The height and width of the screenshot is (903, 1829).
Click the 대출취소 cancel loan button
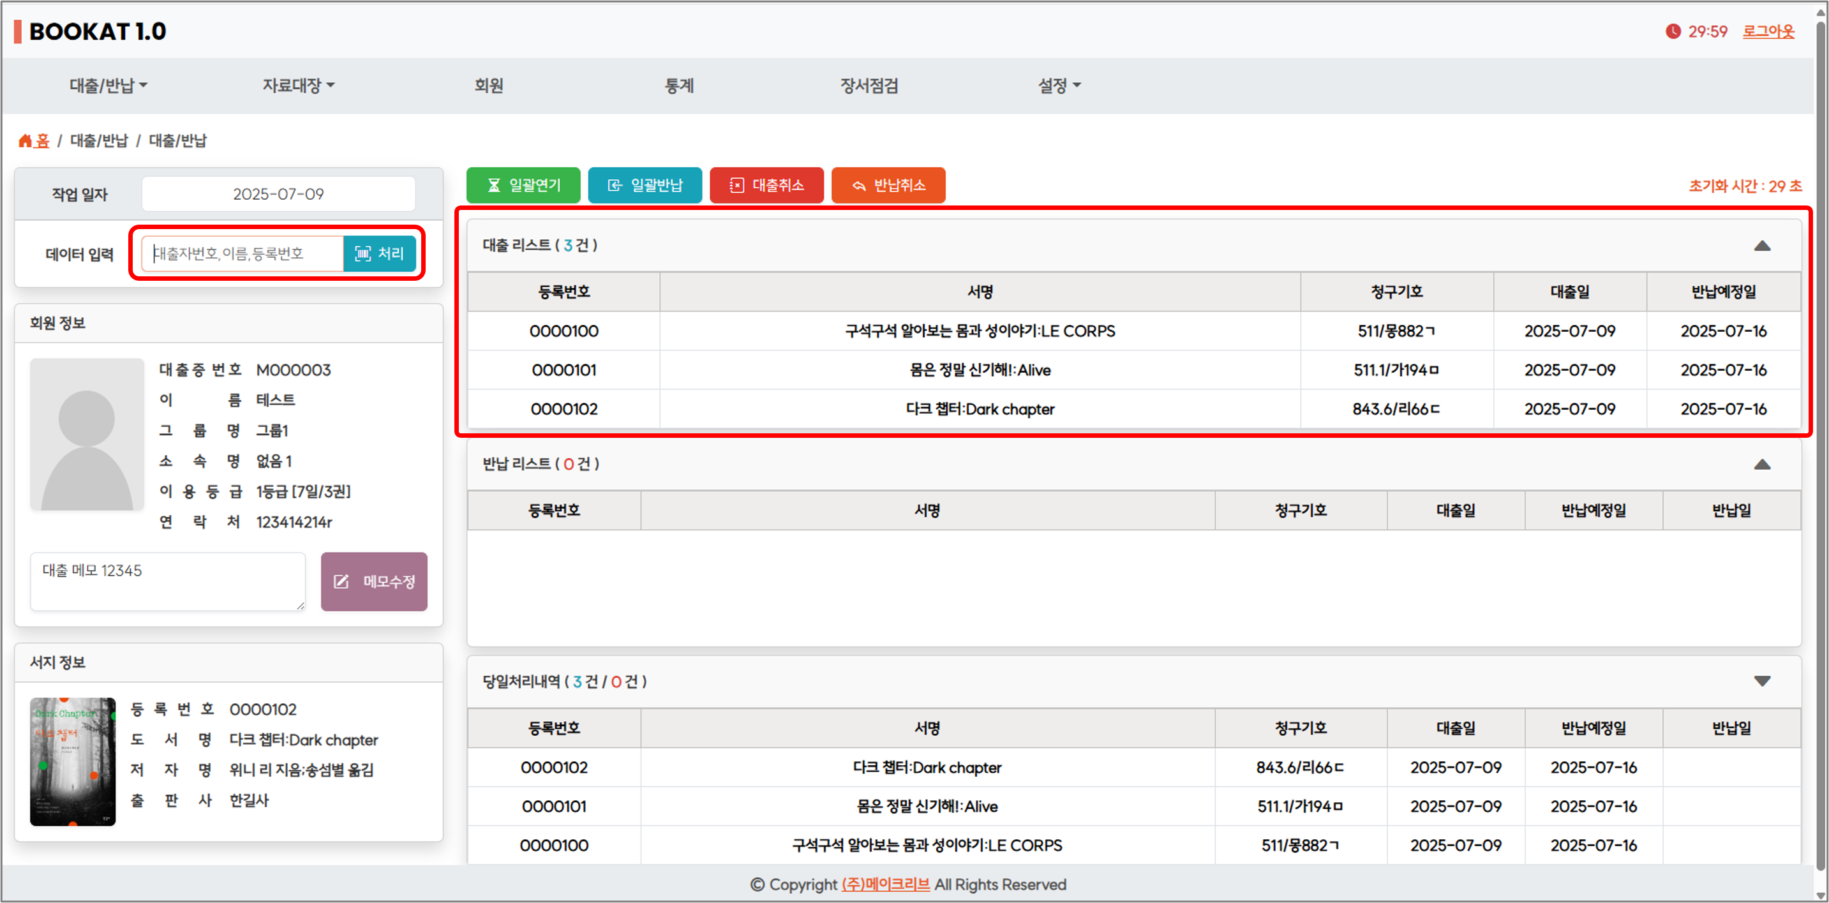[766, 185]
